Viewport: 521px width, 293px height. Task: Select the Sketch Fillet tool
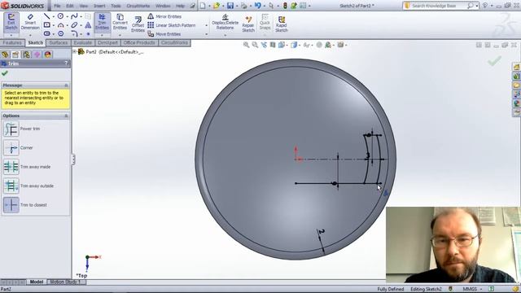[x=74, y=33]
